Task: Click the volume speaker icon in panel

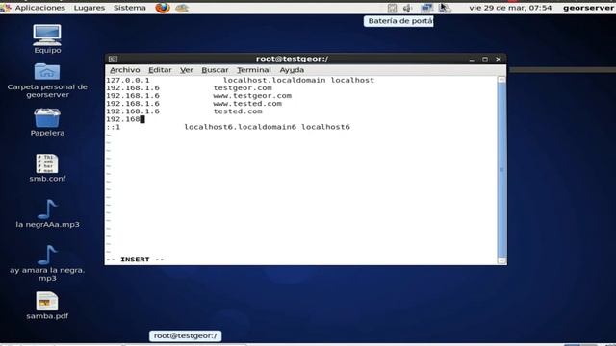Action: click(x=408, y=8)
